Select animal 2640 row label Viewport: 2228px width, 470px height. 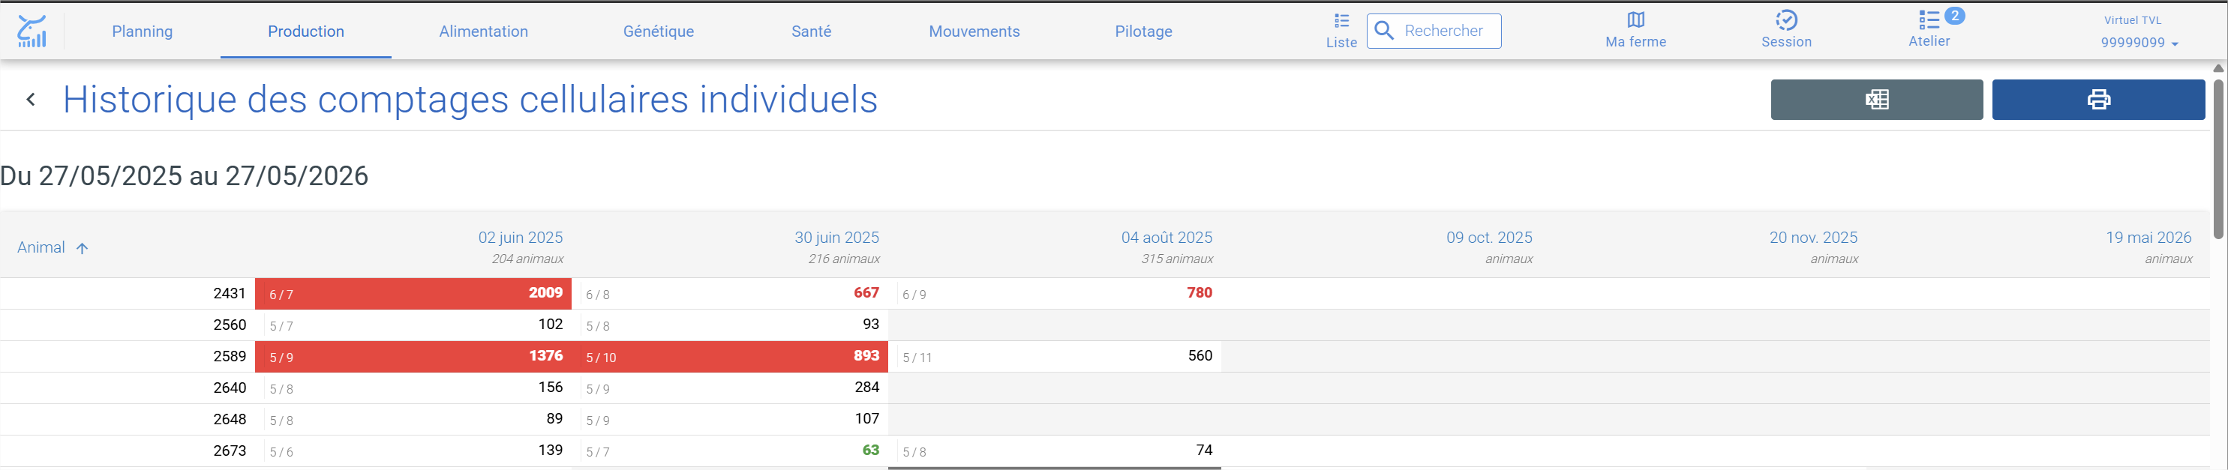(x=230, y=388)
